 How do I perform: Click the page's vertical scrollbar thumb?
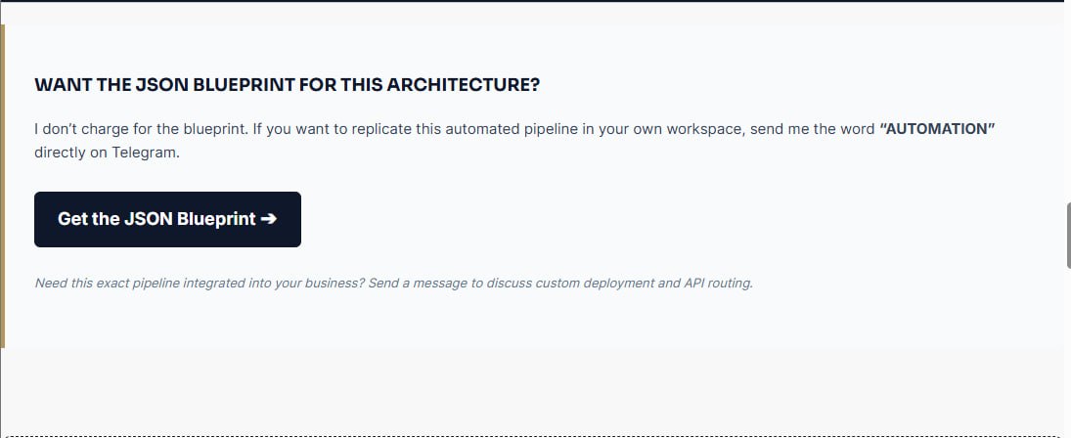coord(1068,236)
